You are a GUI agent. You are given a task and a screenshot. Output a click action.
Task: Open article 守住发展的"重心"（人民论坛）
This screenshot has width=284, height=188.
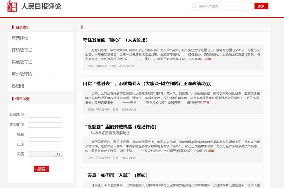[116, 40]
